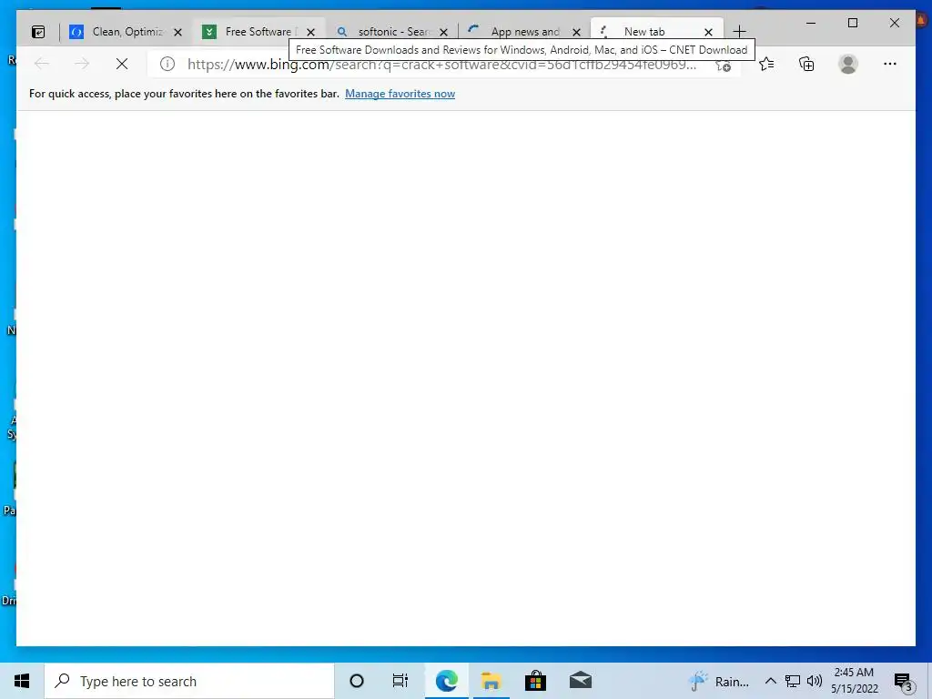
Task: Maximize the Edge window
Action: point(852,23)
